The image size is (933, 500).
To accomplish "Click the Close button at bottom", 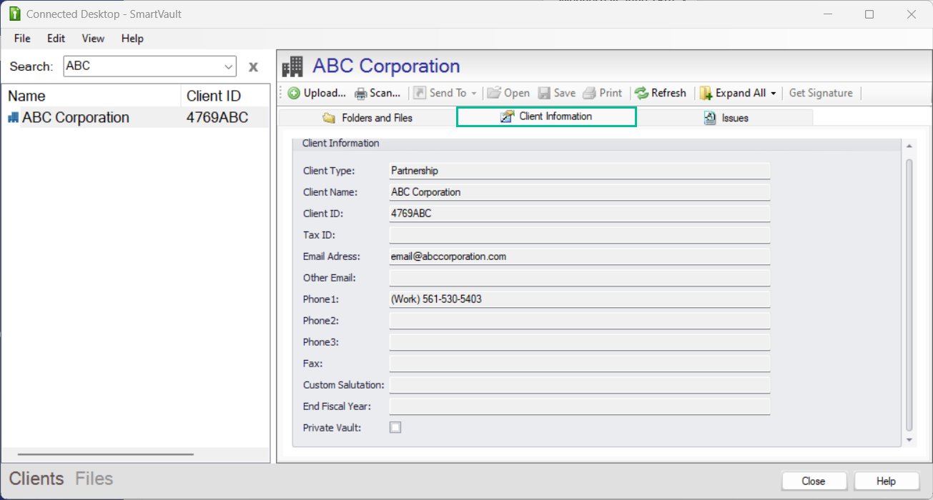I will pos(814,481).
